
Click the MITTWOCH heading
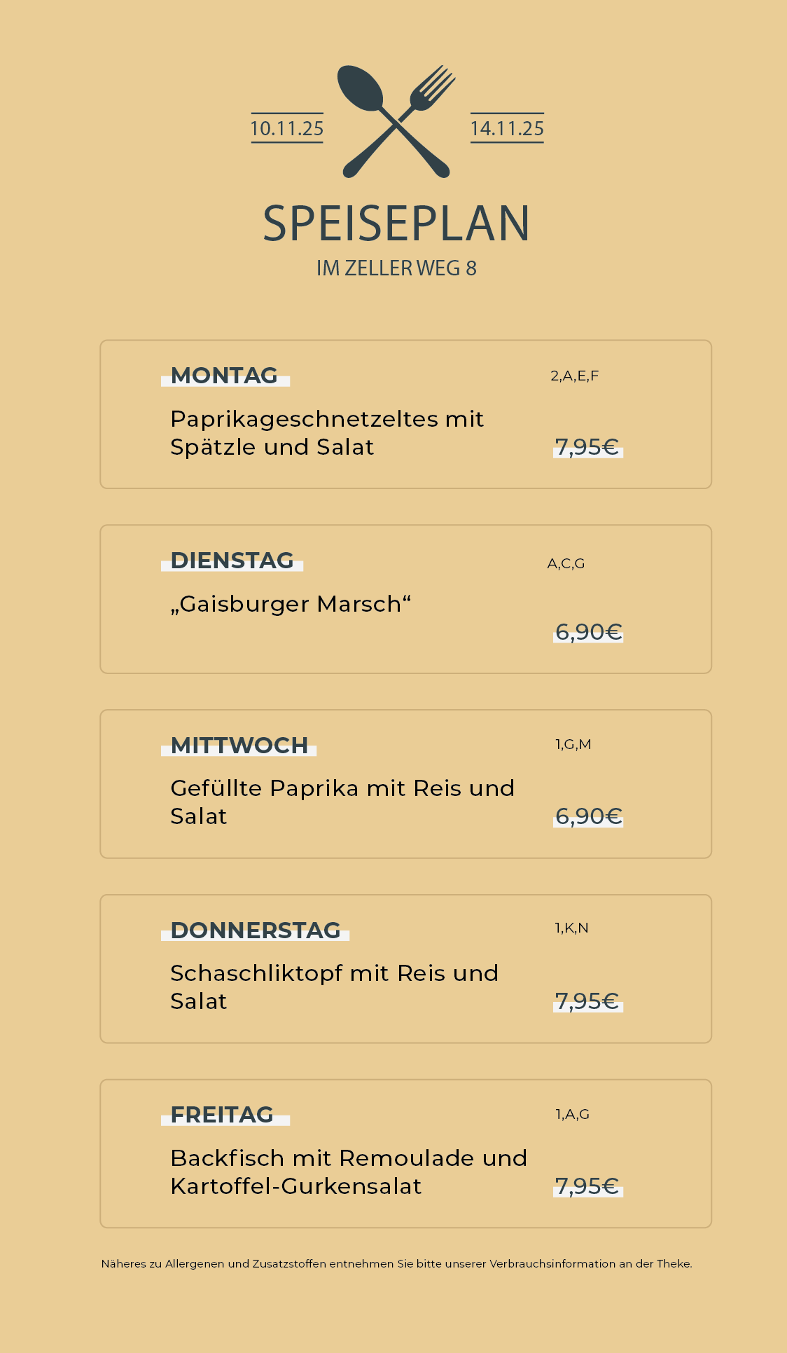pyautogui.click(x=239, y=746)
